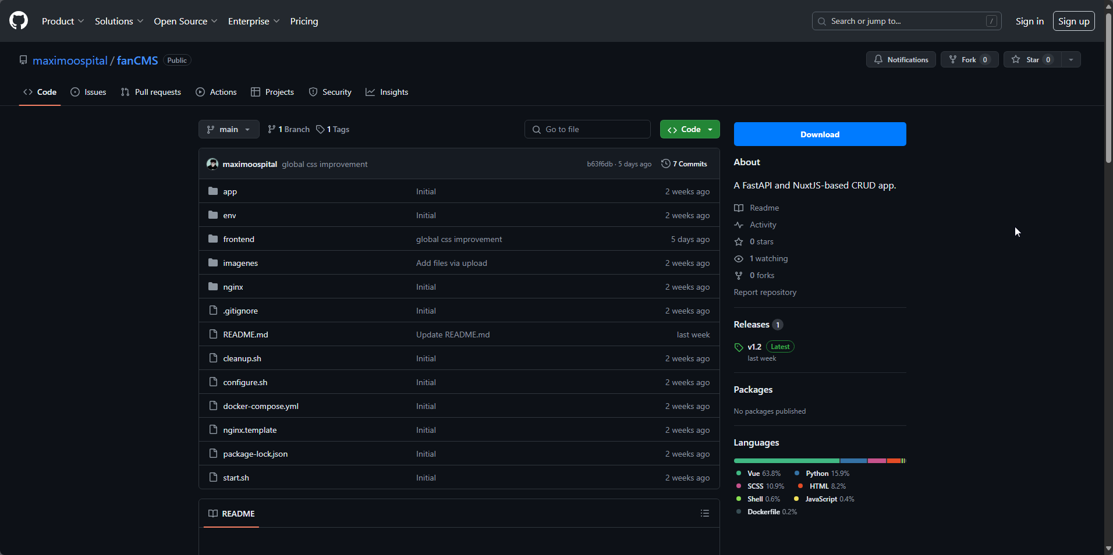Select the README tab heading
Viewport: 1113px width, 555px height.
pyautogui.click(x=232, y=514)
